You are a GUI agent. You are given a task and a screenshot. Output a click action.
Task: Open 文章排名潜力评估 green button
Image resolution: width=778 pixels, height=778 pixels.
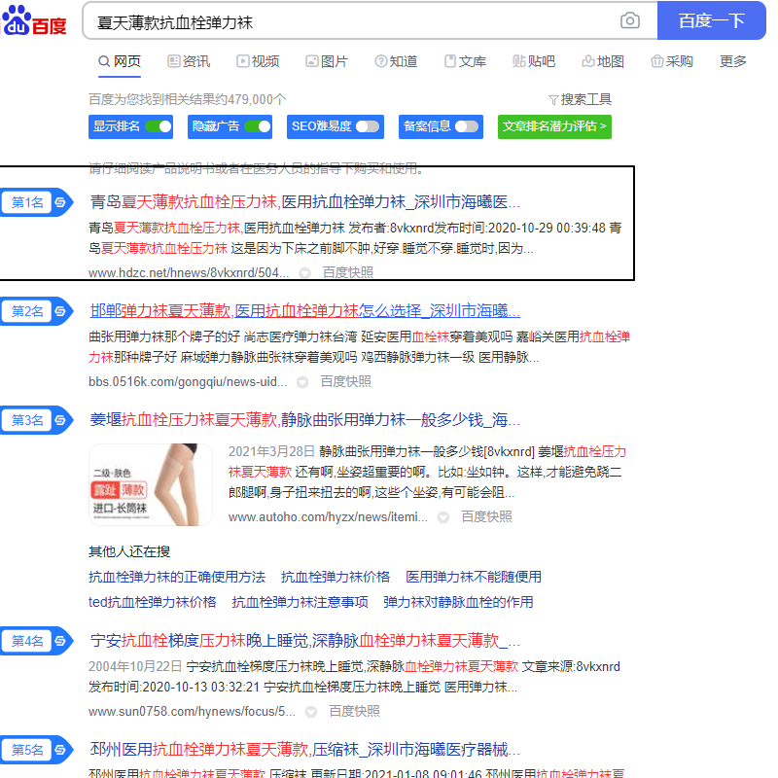pyautogui.click(x=554, y=126)
